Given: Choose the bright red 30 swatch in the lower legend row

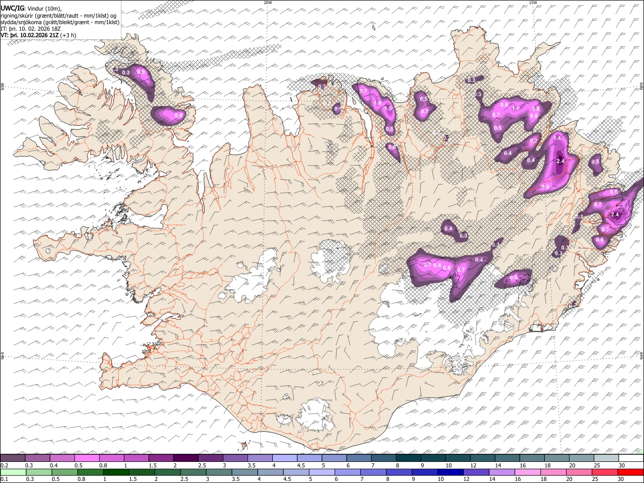Looking at the screenshot, I should tap(630, 472).
